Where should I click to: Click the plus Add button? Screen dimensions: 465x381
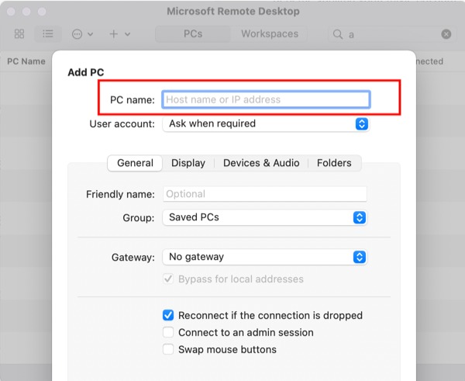[x=119, y=34]
